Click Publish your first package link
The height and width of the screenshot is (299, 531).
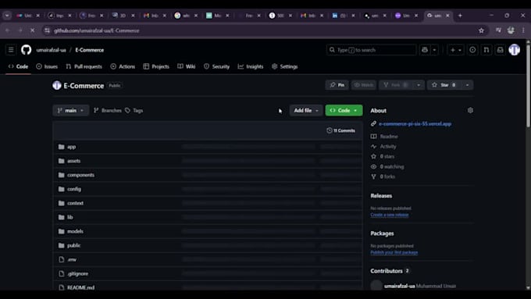(x=394, y=252)
